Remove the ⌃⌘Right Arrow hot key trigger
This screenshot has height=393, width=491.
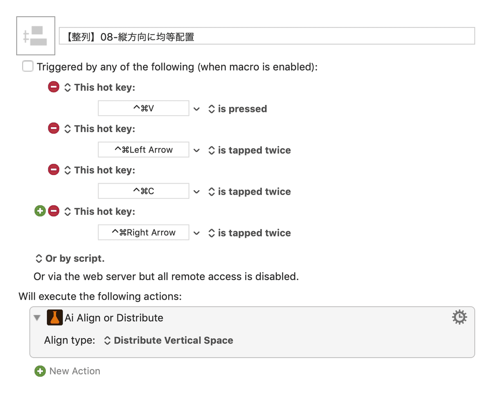(x=54, y=211)
